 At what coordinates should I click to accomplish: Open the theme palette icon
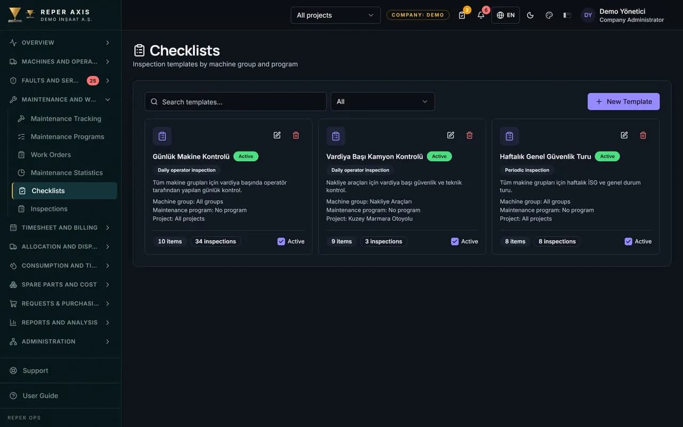point(549,15)
